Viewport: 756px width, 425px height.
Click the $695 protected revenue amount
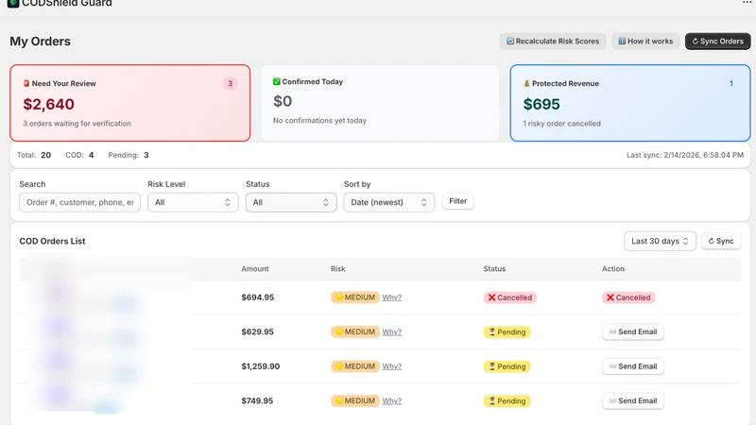coord(541,104)
